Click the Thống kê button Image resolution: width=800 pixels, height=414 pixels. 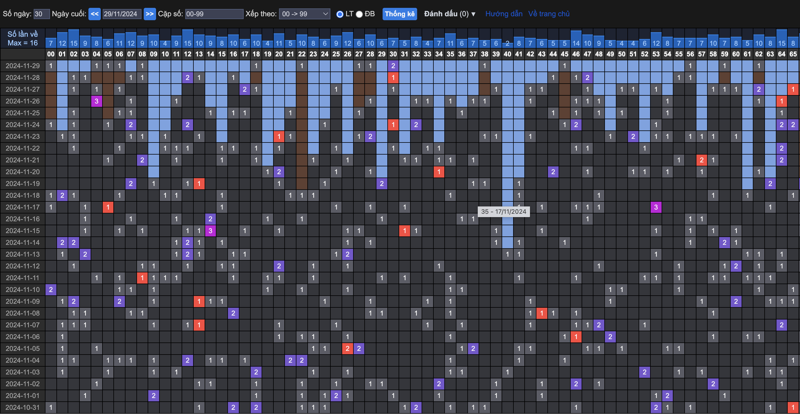pos(400,14)
